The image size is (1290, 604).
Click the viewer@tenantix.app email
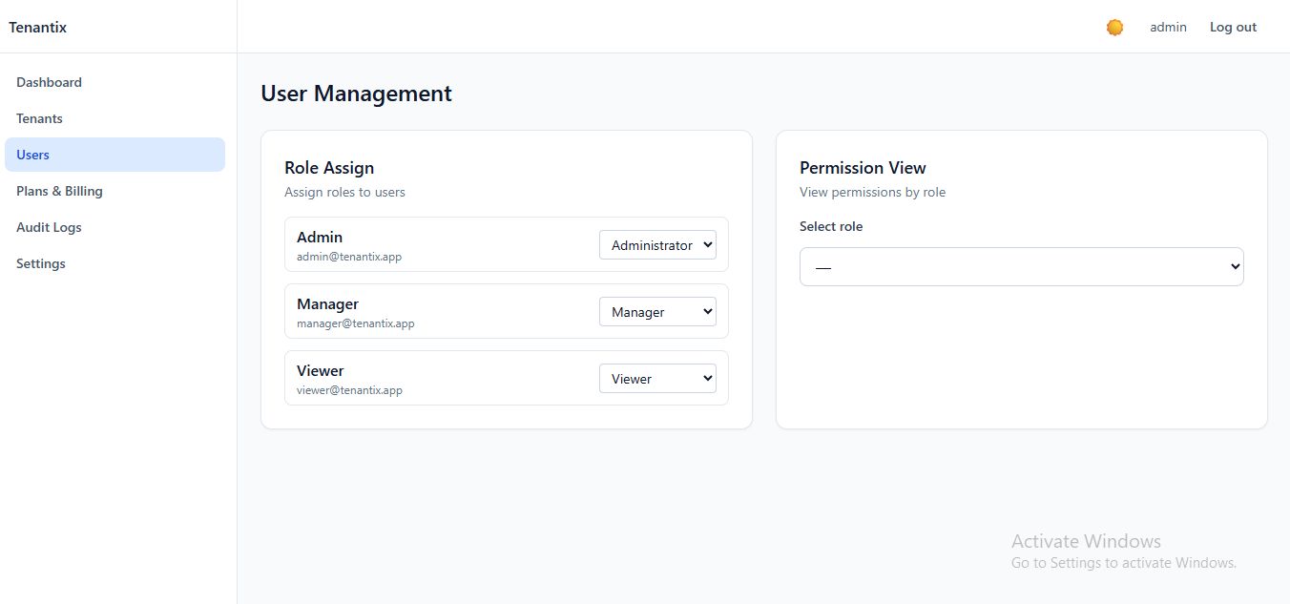point(349,390)
